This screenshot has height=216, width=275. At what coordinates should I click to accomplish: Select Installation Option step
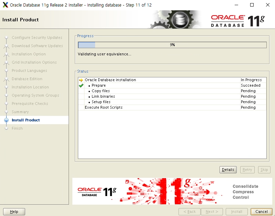pos(29,54)
